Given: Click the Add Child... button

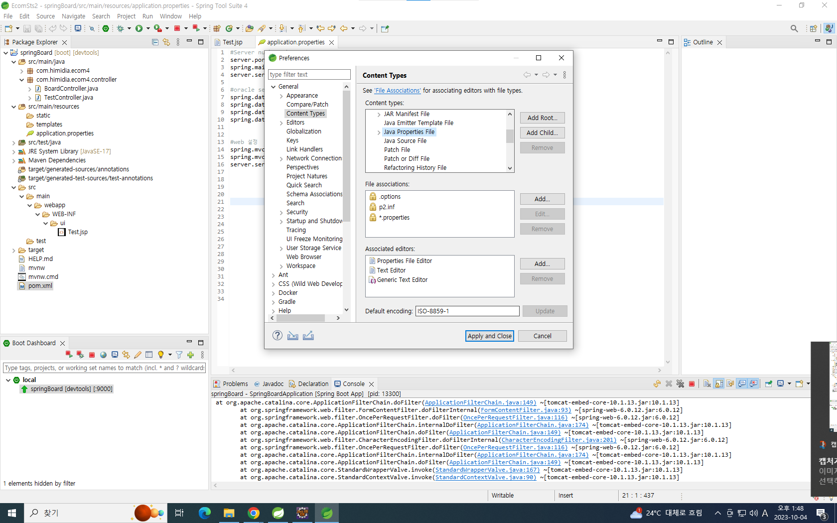Looking at the screenshot, I should click(542, 133).
